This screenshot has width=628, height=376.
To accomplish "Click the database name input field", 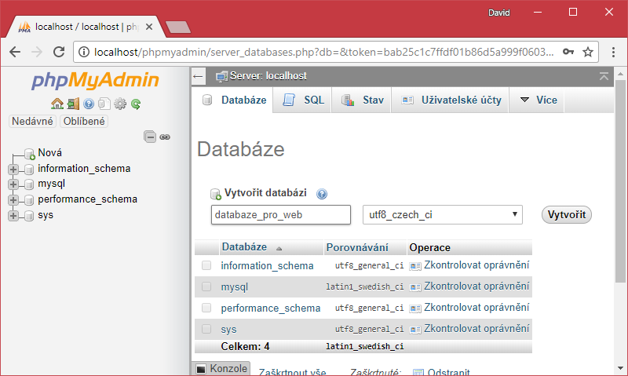I will [281, 214].
